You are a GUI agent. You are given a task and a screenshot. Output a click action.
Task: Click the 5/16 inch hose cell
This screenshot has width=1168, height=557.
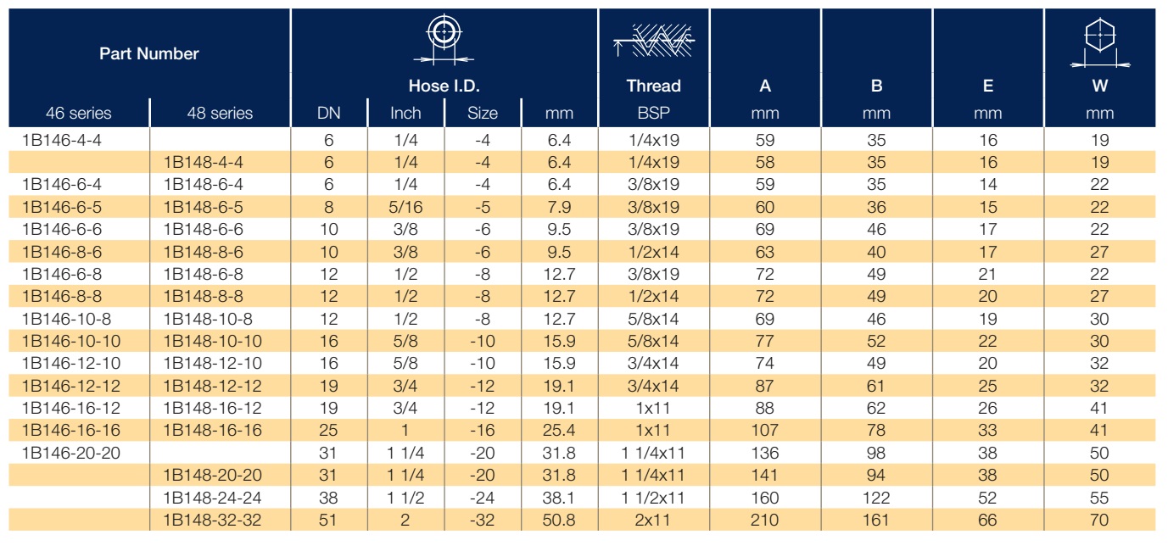click(x=405, y=207)
